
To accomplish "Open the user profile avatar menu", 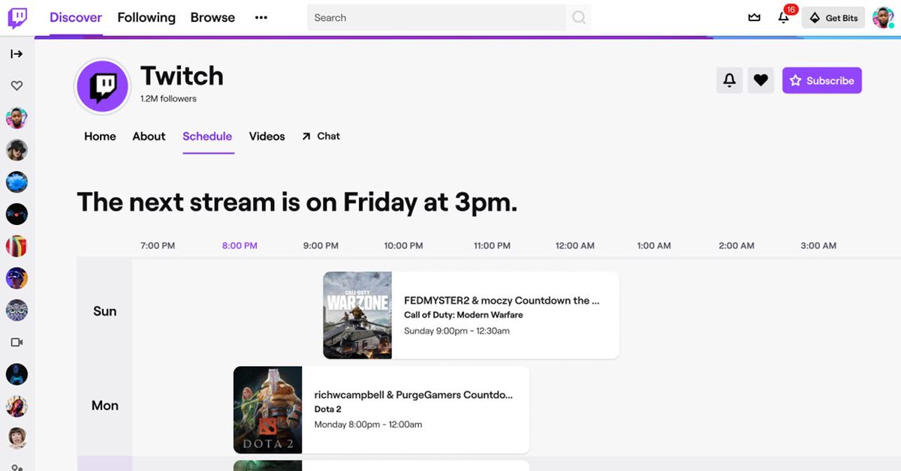I will [883, 18].
